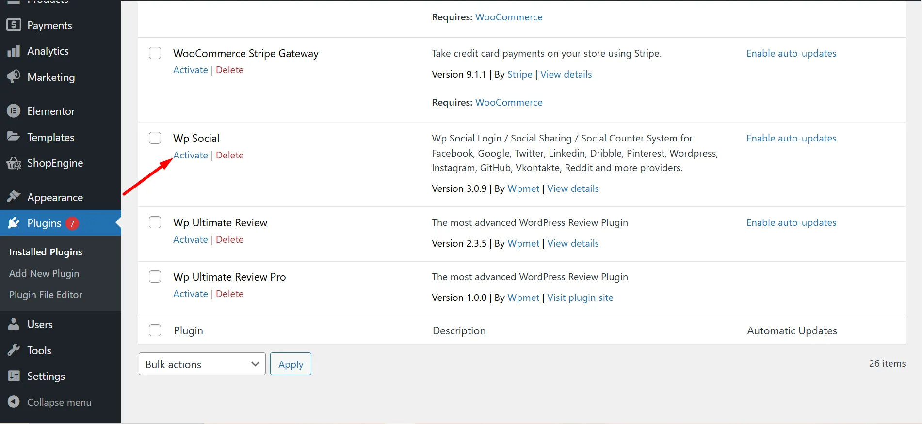Screen dimensions: 922x424
Task: Toggle the select-all checkbox in table footer
Action: click(x=155, y=330)
